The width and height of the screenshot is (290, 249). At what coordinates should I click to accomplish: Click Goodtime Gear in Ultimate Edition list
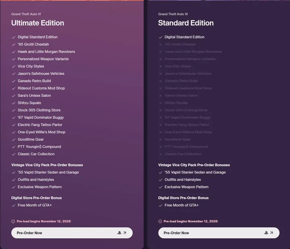pos(31,139)
